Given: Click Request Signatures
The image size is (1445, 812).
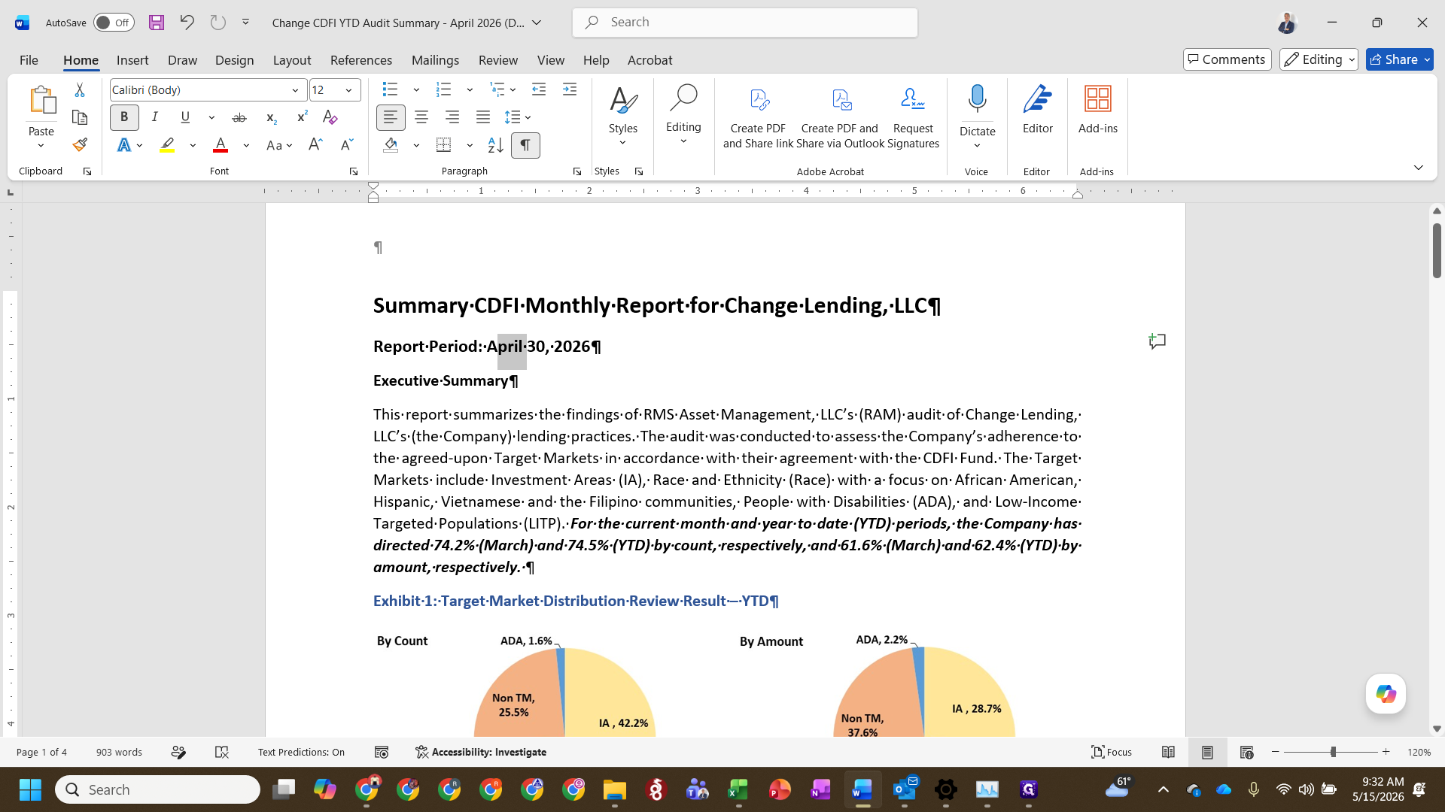Looking at the screenshot, I should tap(913, 117).
